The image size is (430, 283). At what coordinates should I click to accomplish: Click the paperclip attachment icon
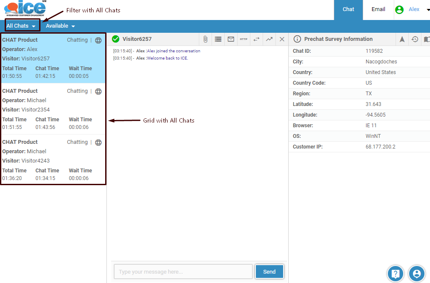coord(205,39)
